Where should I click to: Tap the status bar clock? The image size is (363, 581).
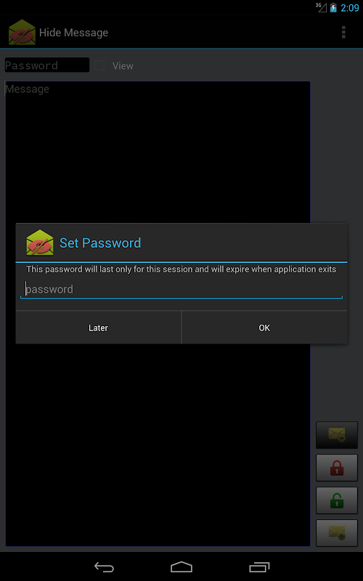coord(350,7)
